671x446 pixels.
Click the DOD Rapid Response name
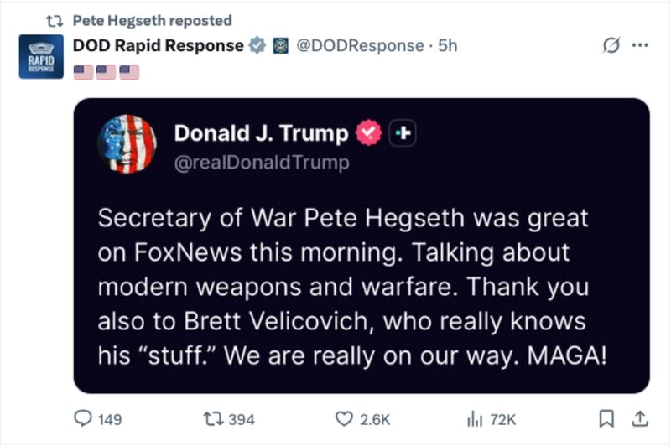(x=159, y=45)
